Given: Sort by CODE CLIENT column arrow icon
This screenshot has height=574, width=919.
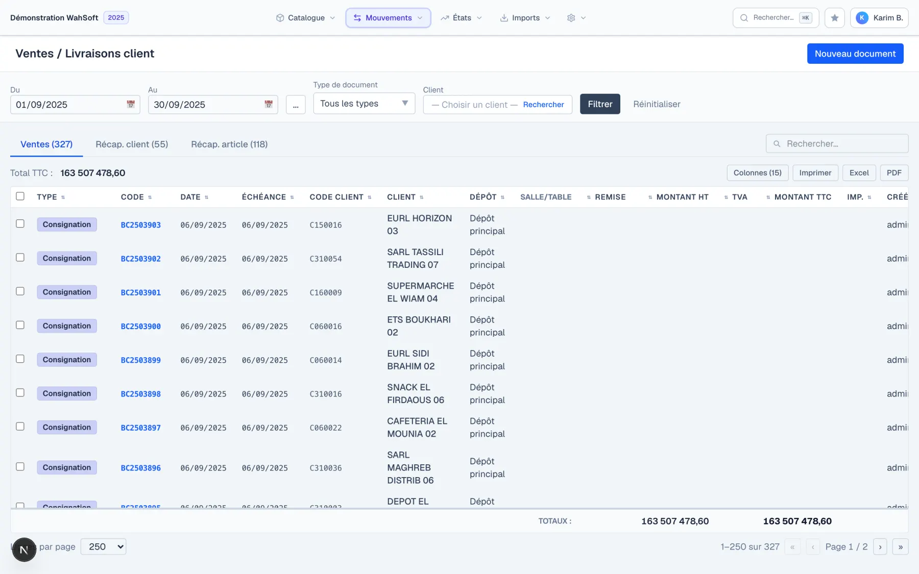Looking at the screenshot, I should click(369, 197).
